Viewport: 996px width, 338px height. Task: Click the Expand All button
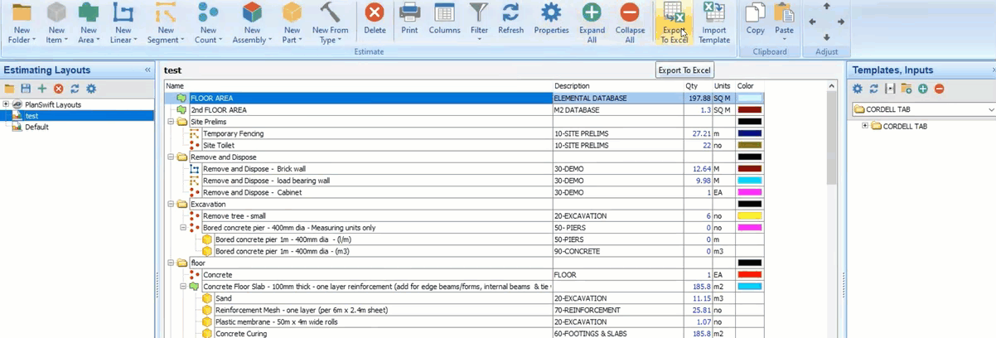click(592, 23)
